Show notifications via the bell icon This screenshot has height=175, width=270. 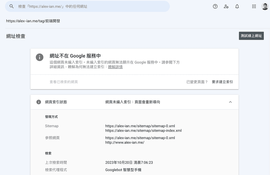237,6
